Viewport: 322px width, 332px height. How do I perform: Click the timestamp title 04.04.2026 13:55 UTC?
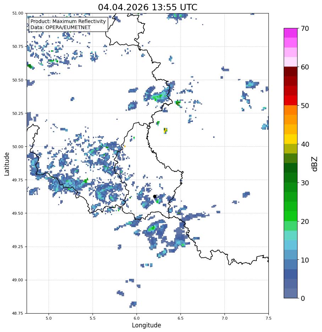[x=148, y=7]
